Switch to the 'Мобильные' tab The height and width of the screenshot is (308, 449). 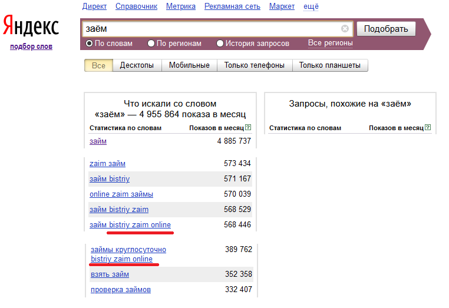(189, 65)
